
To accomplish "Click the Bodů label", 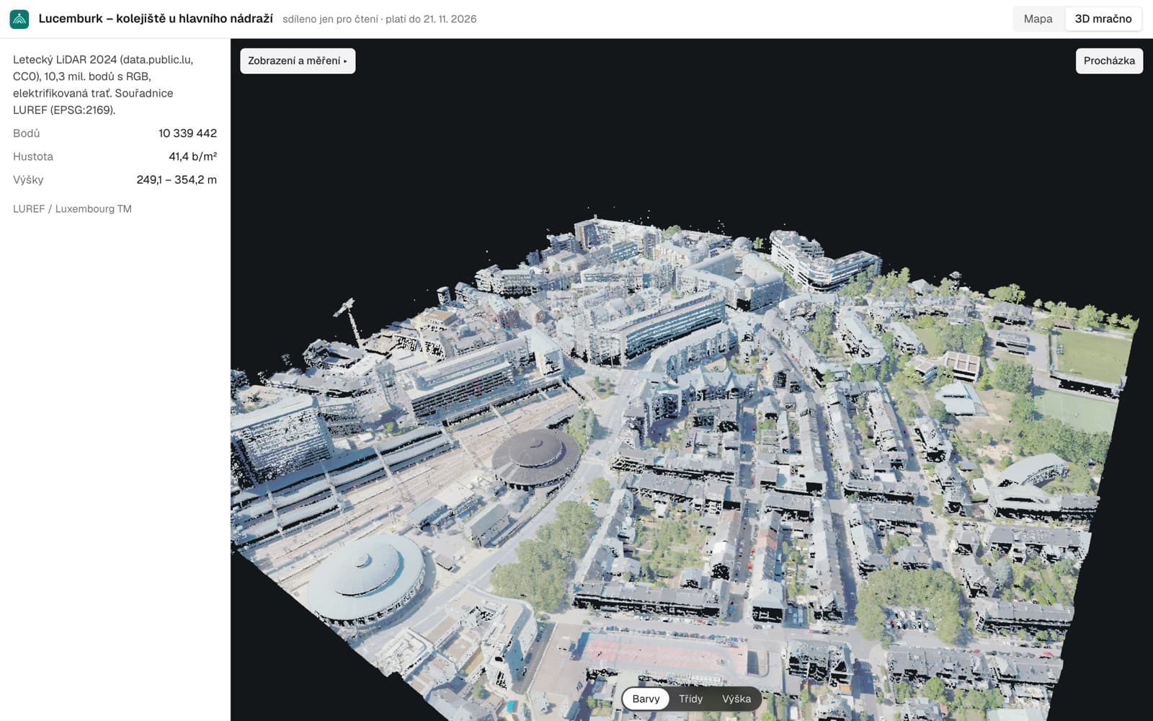I will pyautogui.click(x=27, y=133).
